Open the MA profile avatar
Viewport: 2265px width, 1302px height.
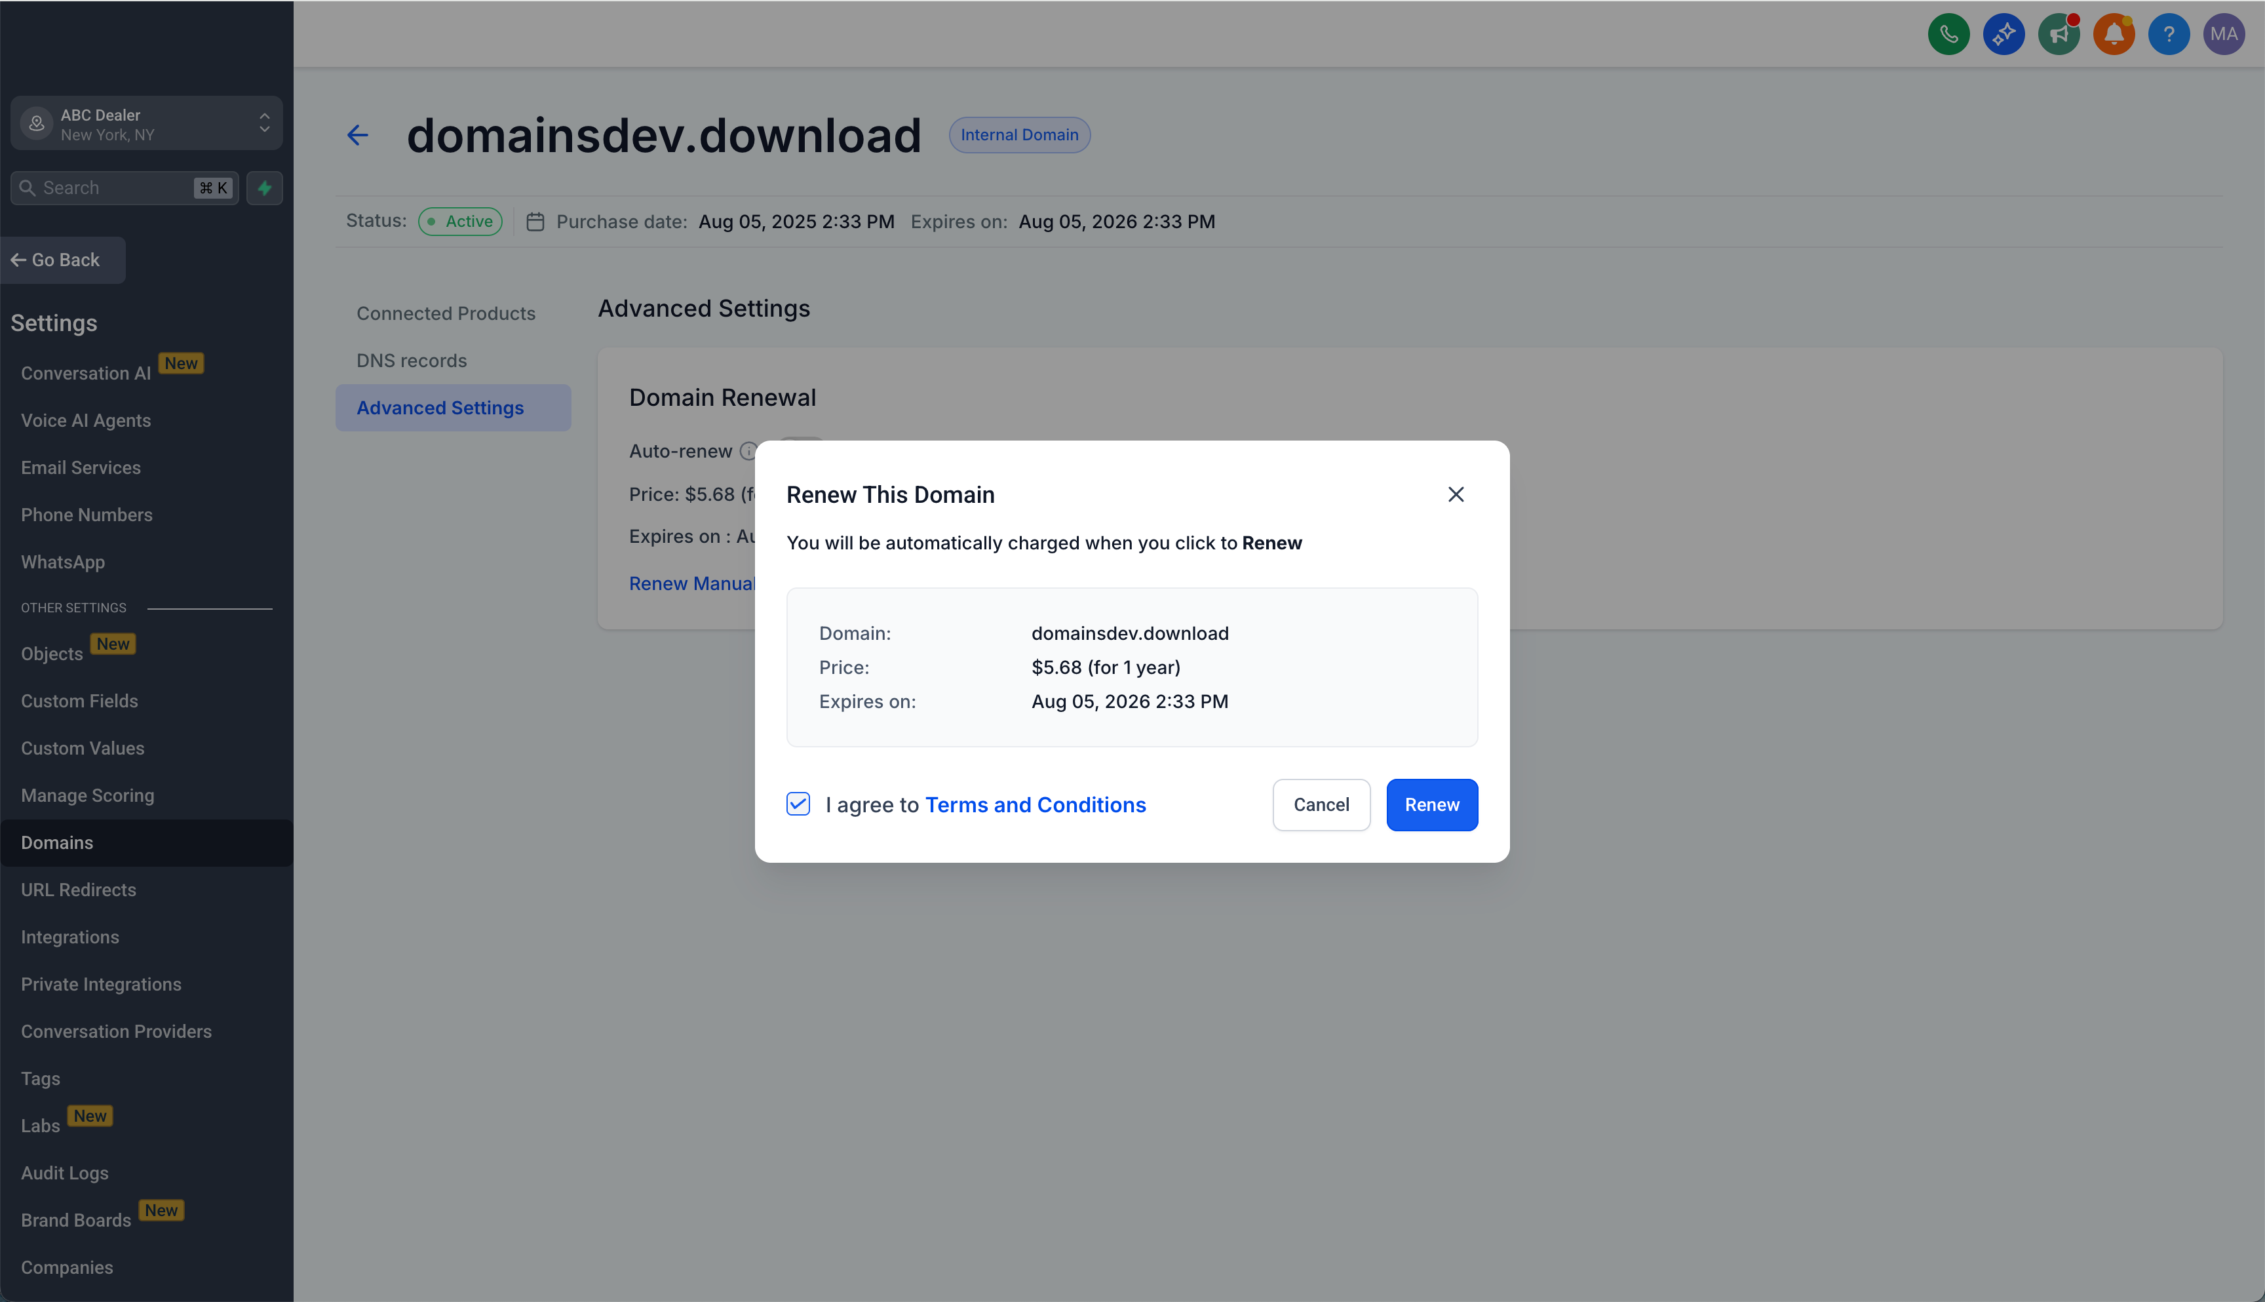[2225, 34]
